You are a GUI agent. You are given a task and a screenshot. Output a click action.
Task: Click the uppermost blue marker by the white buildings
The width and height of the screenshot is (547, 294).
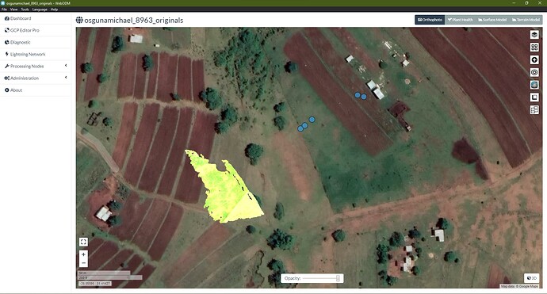358,95
